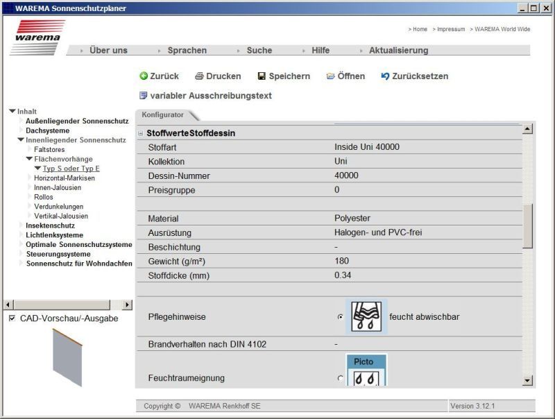Select Optimale Sonnenschutzsysteme in the tree
Image resolution: width=555 pixels, height=419 pixels.
(79, 245)
